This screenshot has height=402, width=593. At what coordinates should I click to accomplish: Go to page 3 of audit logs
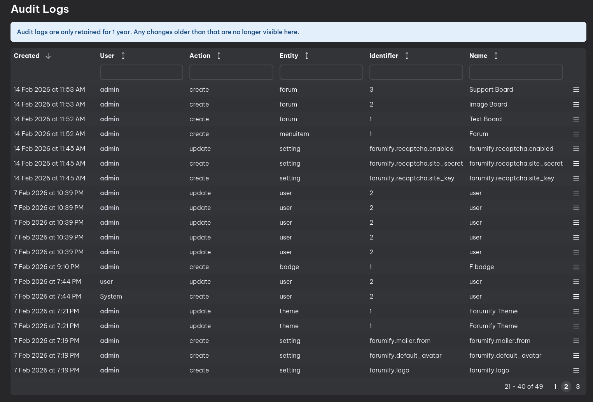click(578, 386)
